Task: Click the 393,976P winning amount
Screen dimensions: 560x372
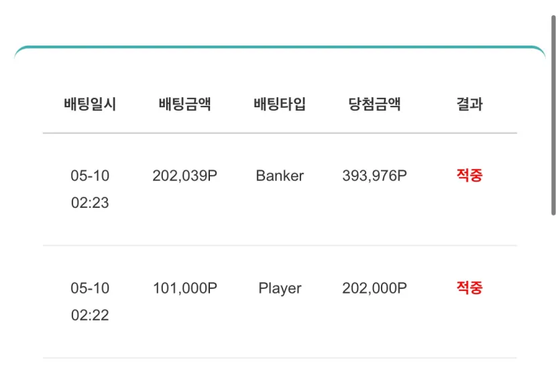Action: click(375, 176)
